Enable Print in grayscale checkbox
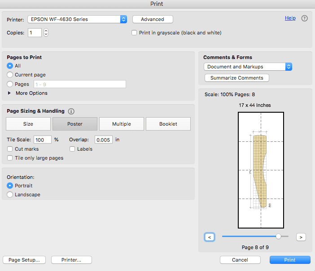315x271 pixels. 134,33
